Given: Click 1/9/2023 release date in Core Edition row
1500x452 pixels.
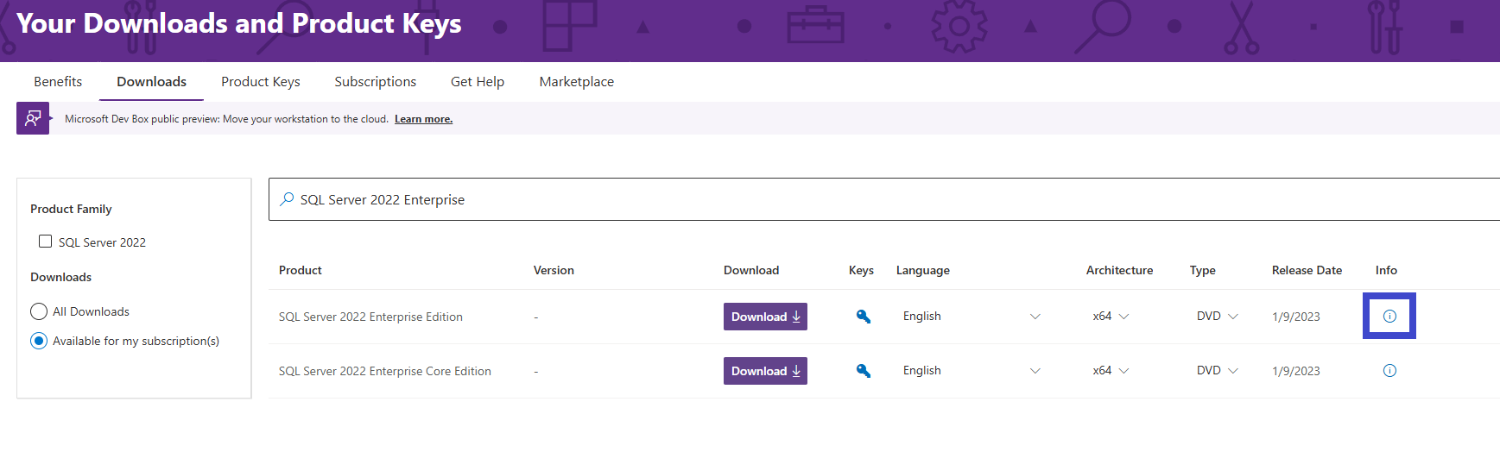Looking at the screenshot, I should 1295,371.
